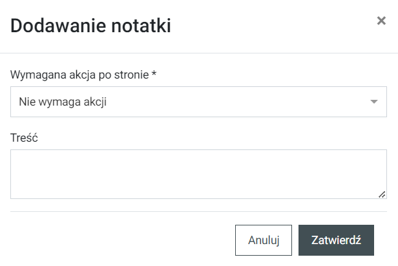Click the diagonal grip in the textarea corner

[382, 195]
